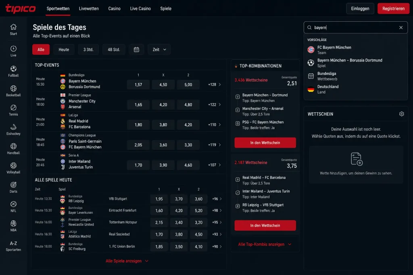The width and height of the screenshot is (413, 275).
Task: Expand +110 markets for Real Madrid – Barcelona
Action: point(214,125)
